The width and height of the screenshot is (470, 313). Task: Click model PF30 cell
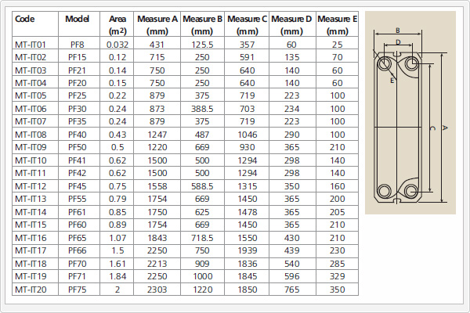coord(78,109)
